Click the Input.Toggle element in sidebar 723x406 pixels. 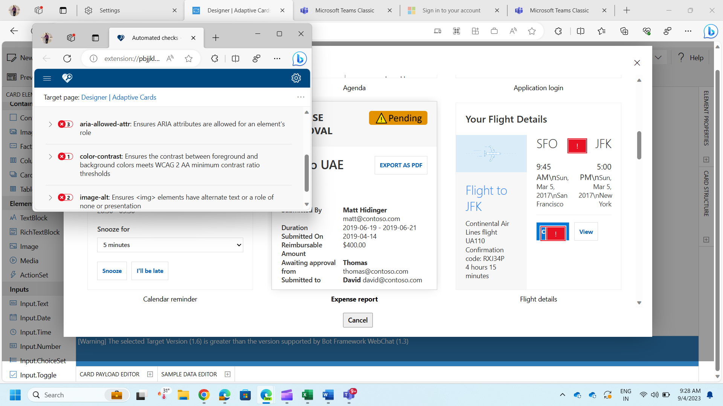pyautogui.click(x=38, y=375)
